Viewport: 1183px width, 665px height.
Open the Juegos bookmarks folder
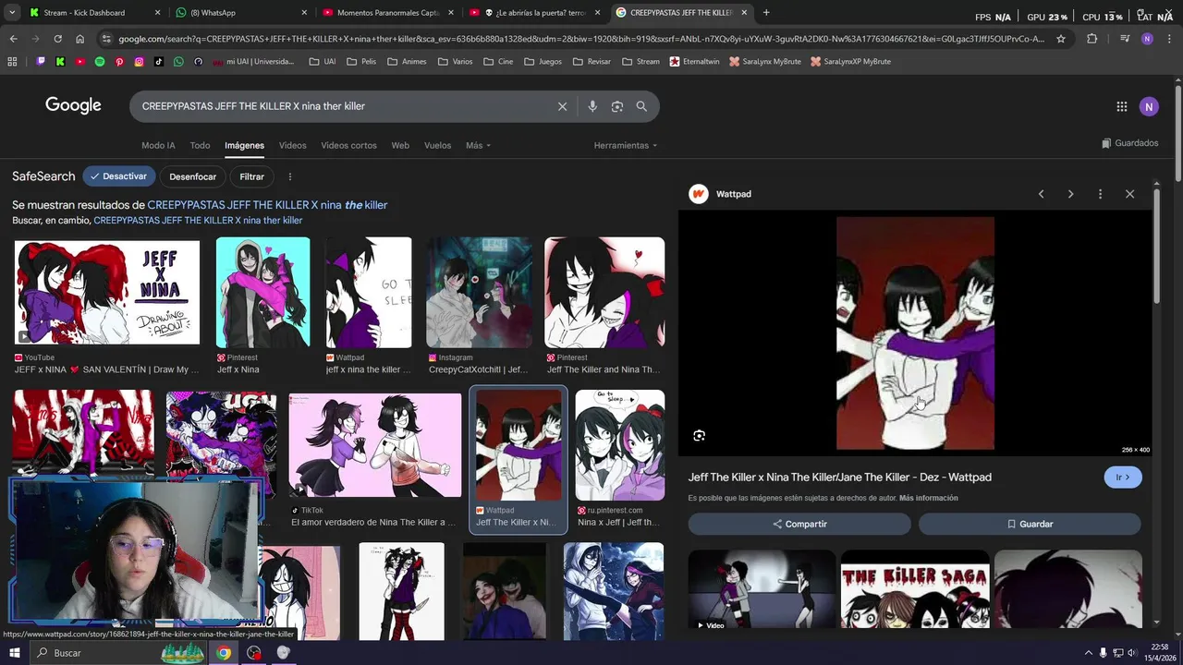coord(543,62)
